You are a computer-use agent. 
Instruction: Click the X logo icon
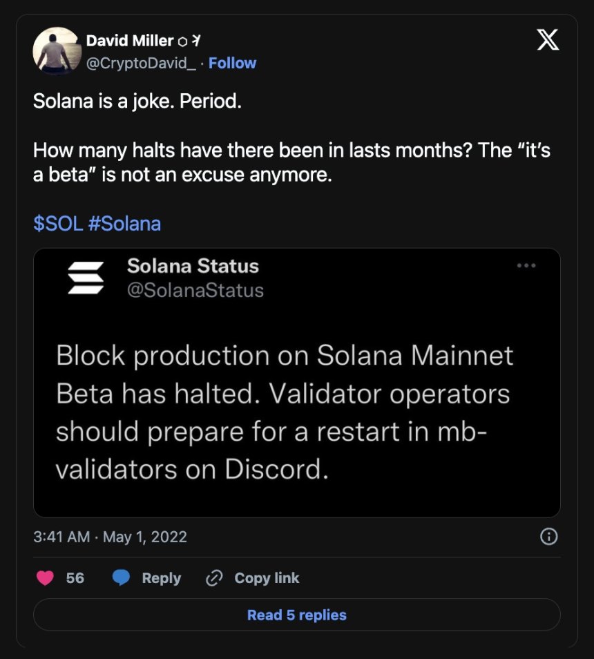548,41
